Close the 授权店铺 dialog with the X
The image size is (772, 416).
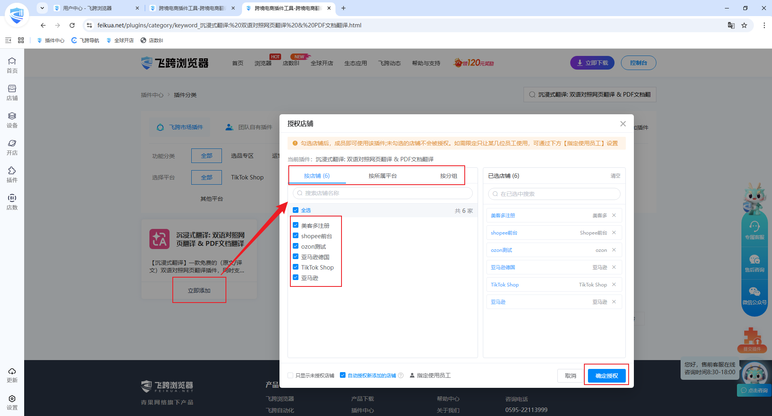pyautogui.click(x=623, y=124)
